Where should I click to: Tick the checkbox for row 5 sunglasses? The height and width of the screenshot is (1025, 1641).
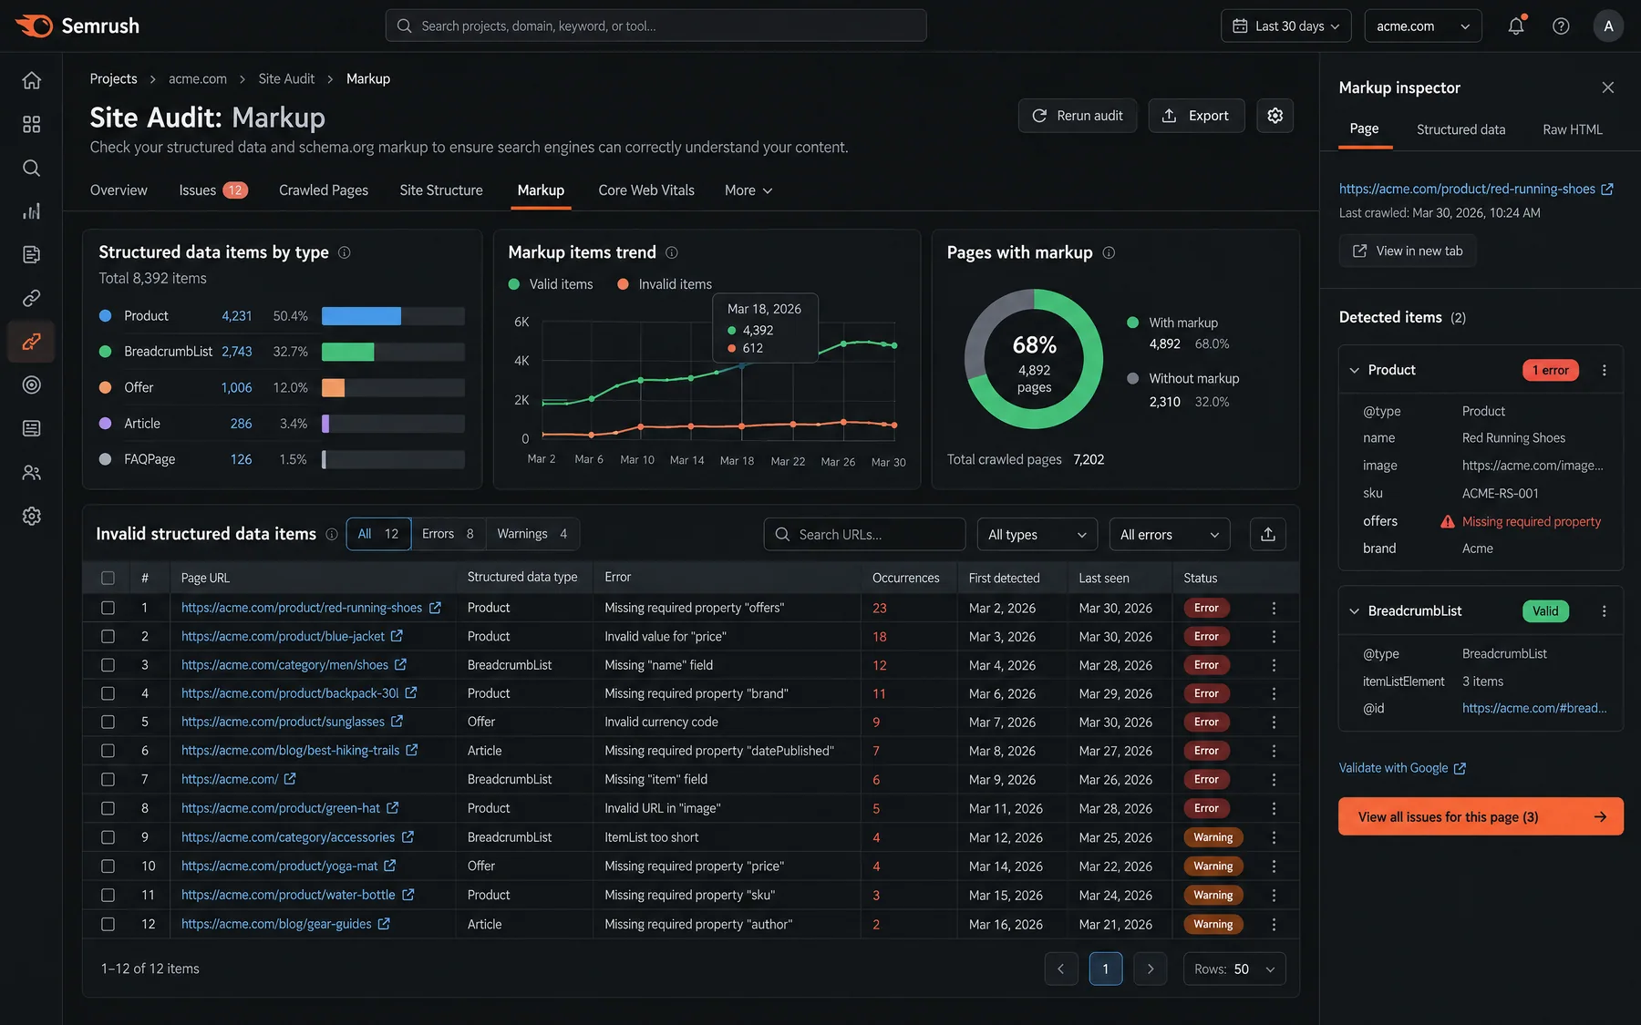coord(108,722)
